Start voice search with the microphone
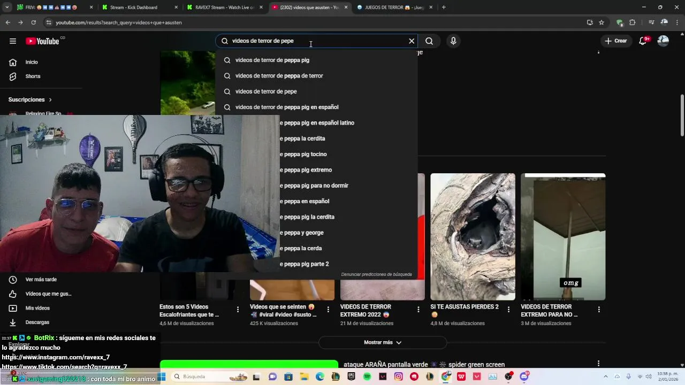The image size is (685, 385). point(453,41)
